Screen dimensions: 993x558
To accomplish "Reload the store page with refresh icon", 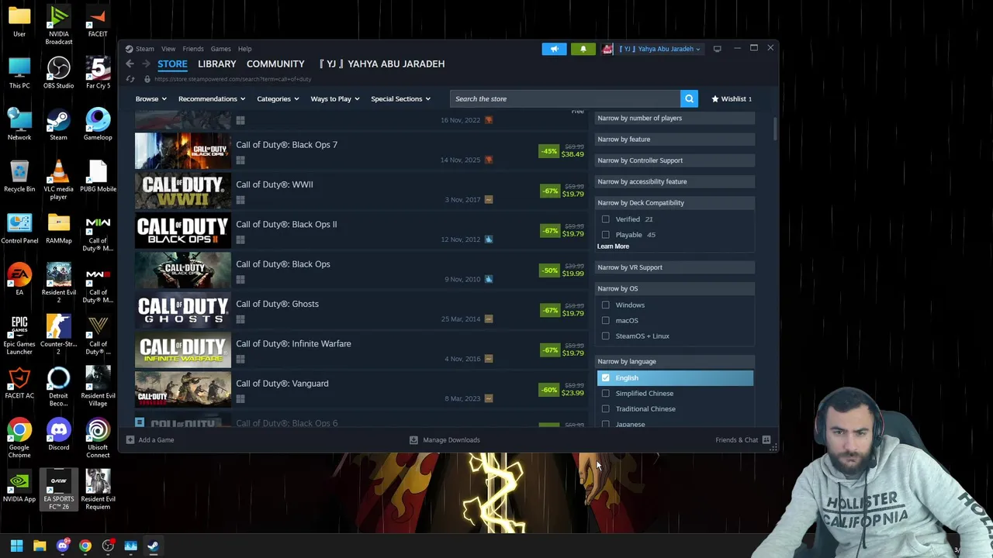I will coord(130,79).
